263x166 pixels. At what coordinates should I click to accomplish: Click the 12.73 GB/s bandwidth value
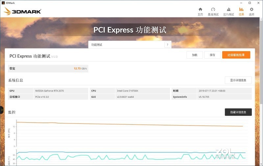pos(80,69)
